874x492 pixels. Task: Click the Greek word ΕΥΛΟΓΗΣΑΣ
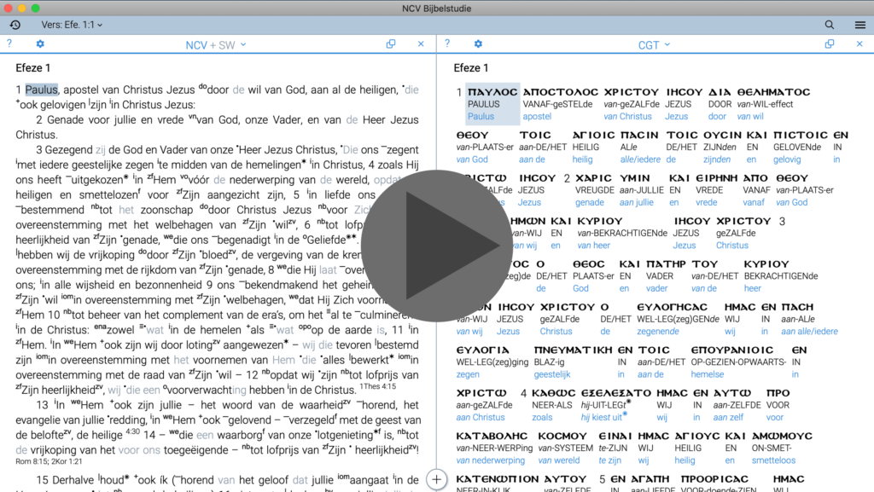(673, 307)
